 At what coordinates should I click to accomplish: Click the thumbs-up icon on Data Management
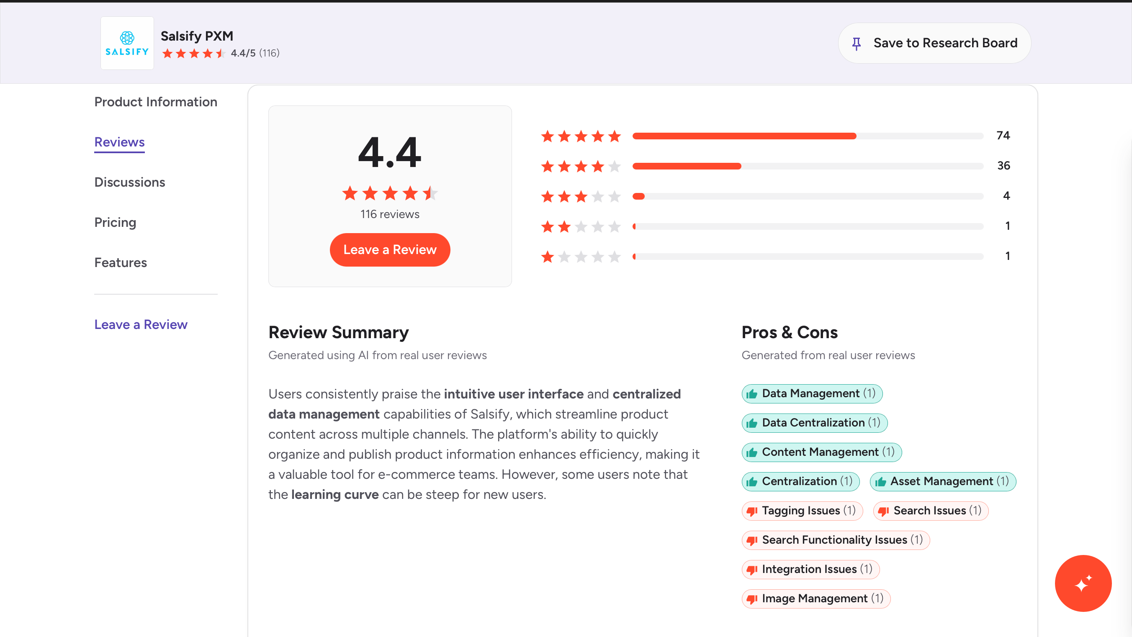[x=752, y=393]
